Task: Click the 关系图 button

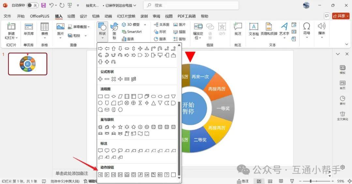Action: pyautogui.click(x=162, y=25)
